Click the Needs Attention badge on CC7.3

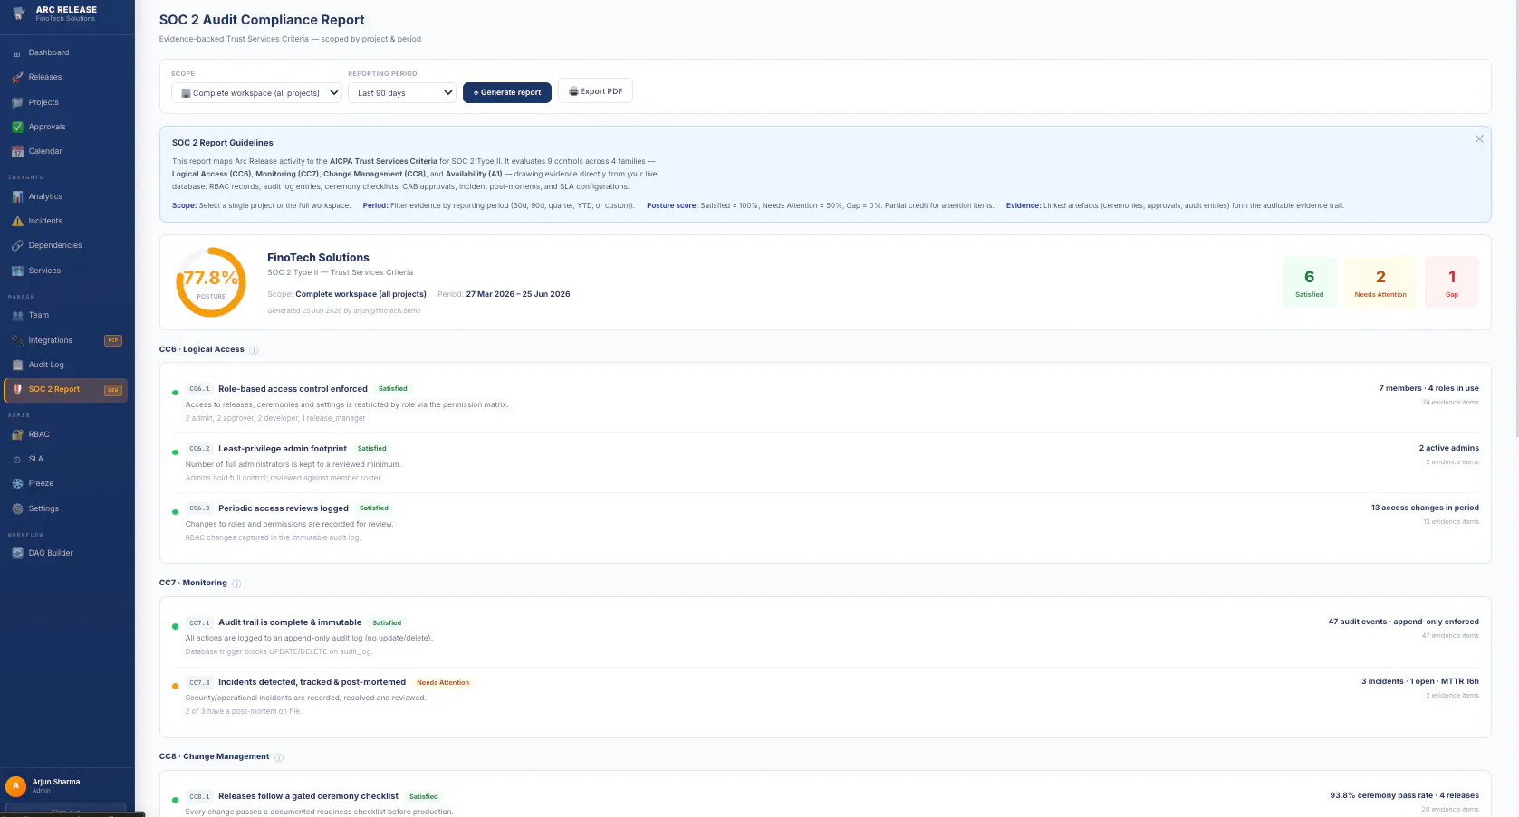[443, 683]
